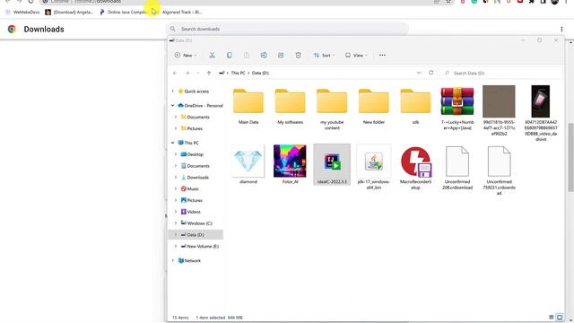Open Music in navigation pane
This screenshot has width=574, height=323.
tap(193, 189)
